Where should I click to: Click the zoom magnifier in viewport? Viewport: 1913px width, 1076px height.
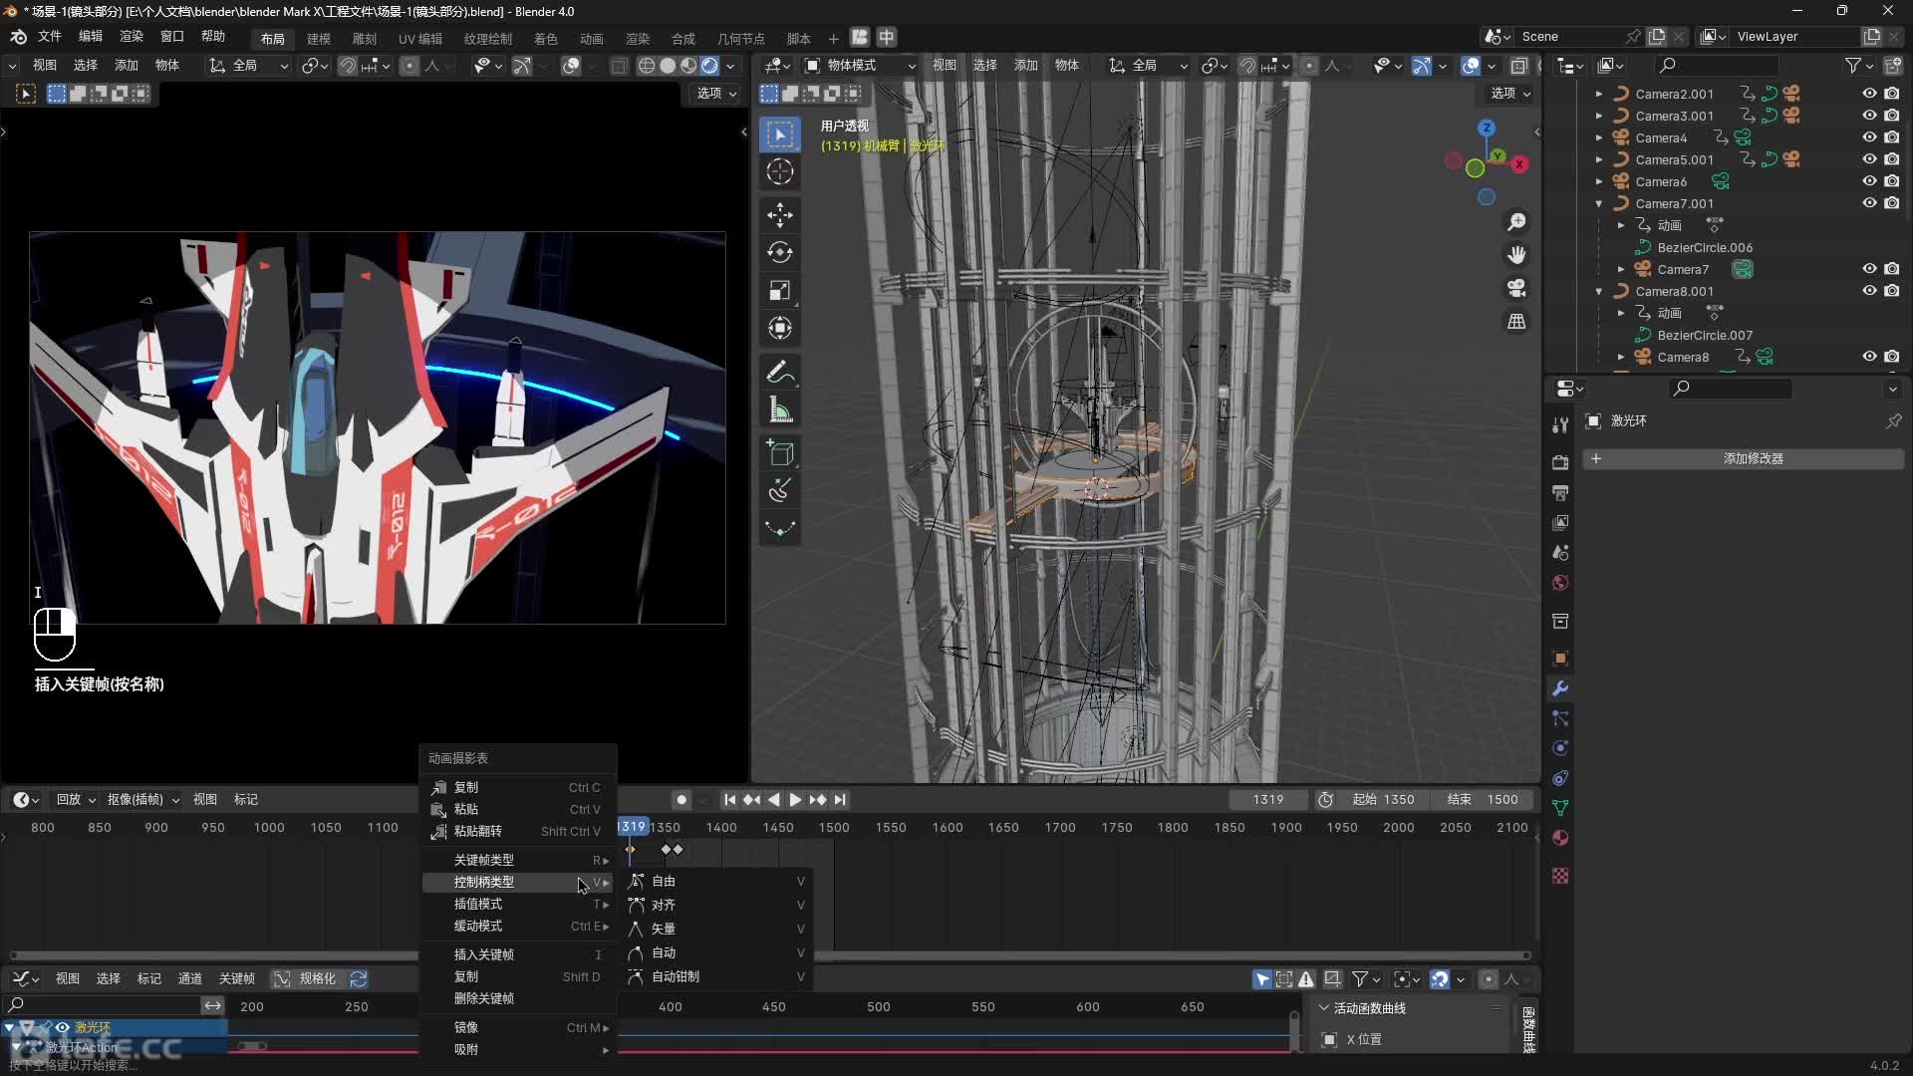[x=1516, y=221]
